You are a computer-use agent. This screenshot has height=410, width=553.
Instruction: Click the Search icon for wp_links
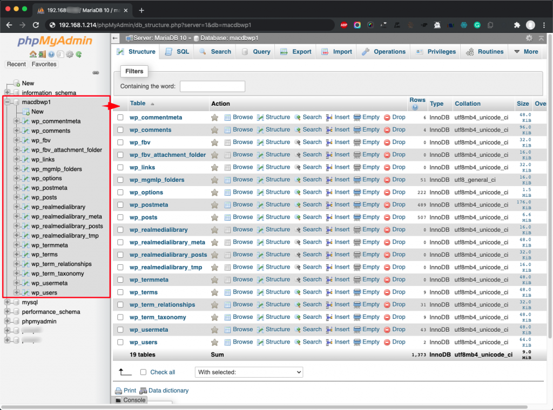point(298,167)
